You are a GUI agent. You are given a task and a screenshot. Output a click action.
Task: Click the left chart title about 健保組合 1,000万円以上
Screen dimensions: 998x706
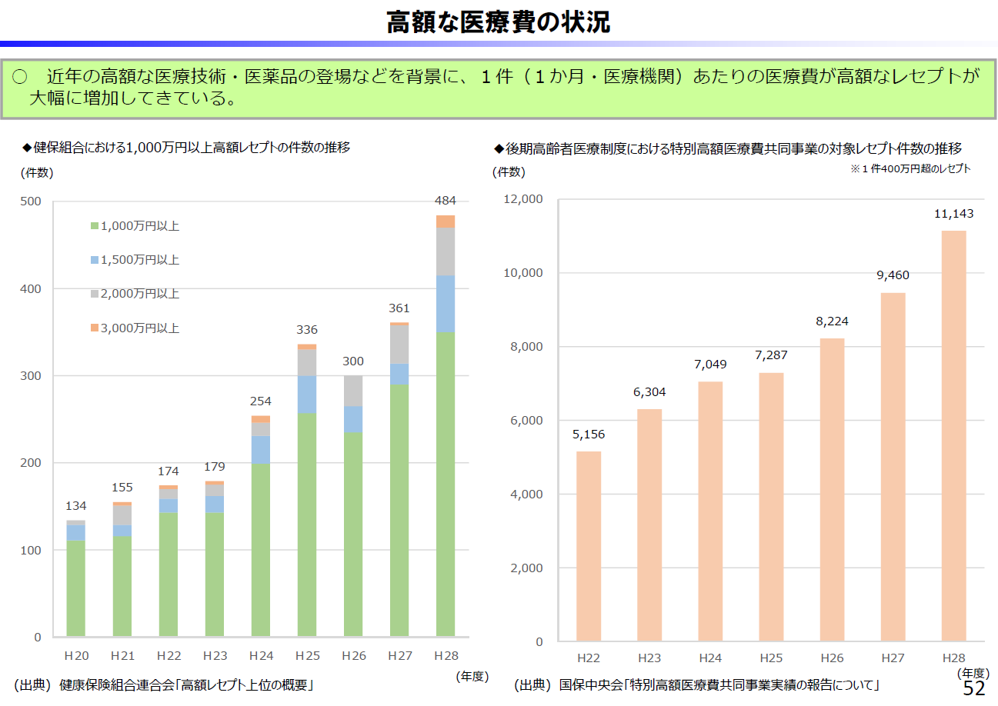pyautogui.click(x=185, y=148)
